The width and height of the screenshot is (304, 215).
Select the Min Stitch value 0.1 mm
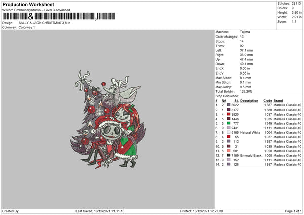point(245,83)
